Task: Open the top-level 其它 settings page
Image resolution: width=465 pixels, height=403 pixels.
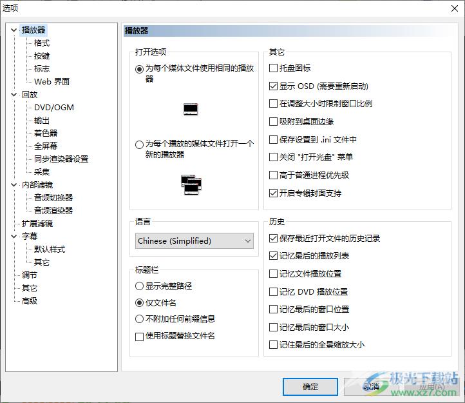Action: pyautogui.click(x=30, y=288)
